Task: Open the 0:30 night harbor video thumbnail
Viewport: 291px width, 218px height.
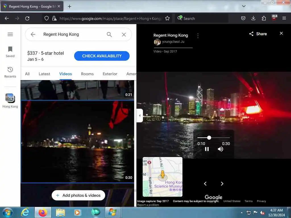Action: tap(77, 142)
